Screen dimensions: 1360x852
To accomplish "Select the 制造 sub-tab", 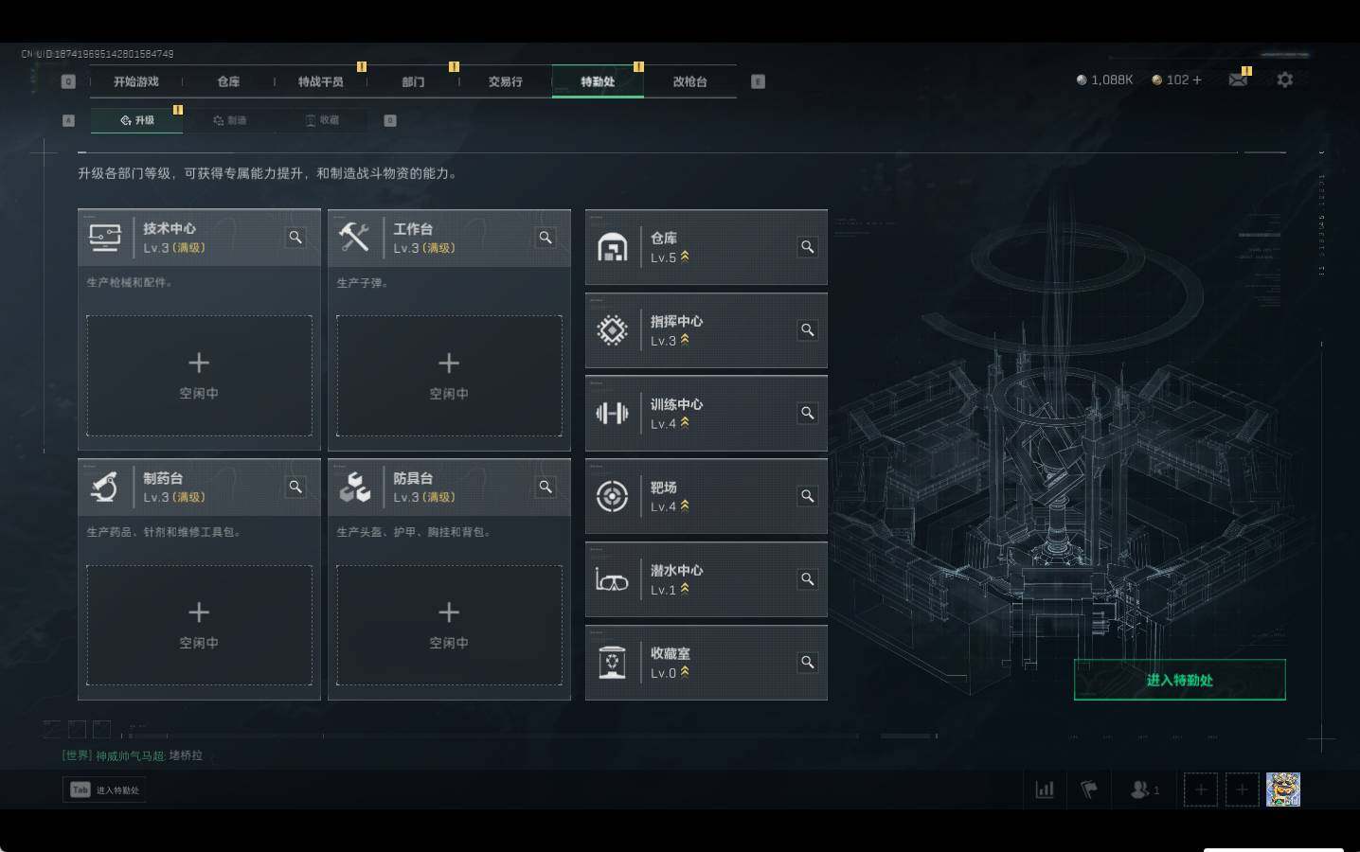I will (x=230, y=120).
